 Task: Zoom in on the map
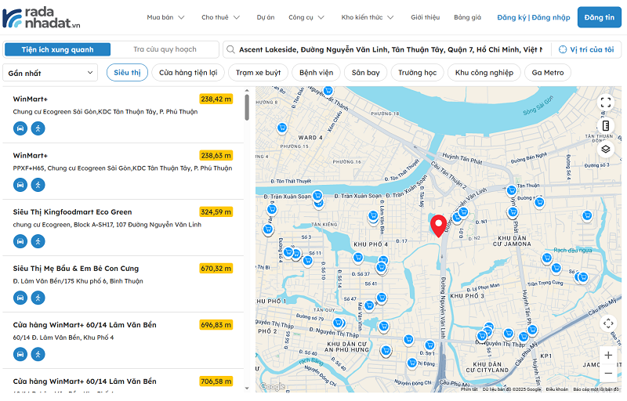tap(608, 355)
